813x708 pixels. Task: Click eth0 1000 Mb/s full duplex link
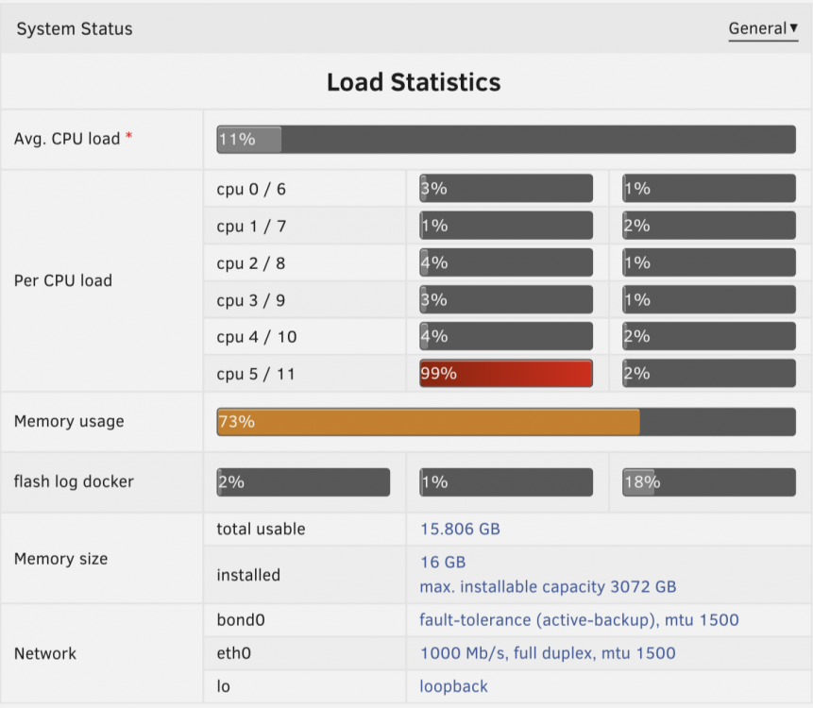[x=548, y=653]
